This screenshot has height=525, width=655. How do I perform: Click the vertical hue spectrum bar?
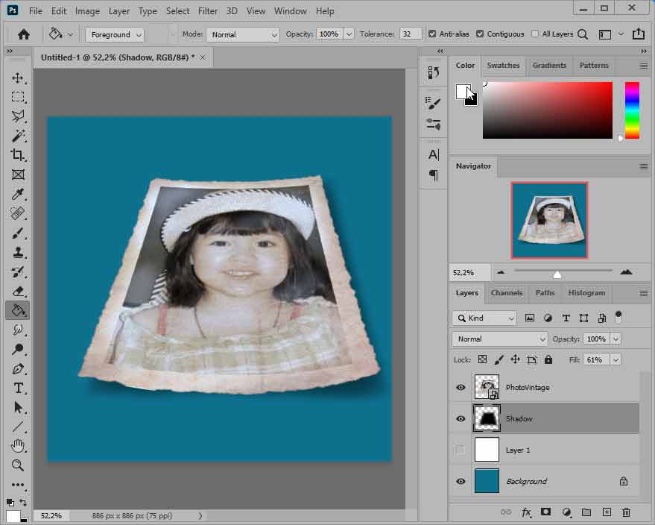pyautogui.click(x=632, y=110)
